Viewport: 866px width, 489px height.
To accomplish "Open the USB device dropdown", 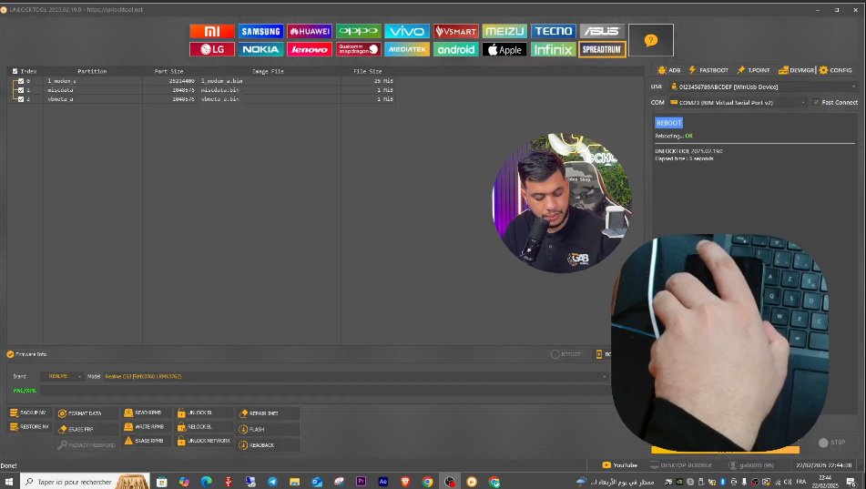I will click(763, 87).
